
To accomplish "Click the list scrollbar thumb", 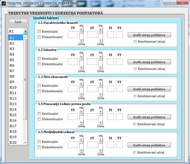I will (25, 80).
